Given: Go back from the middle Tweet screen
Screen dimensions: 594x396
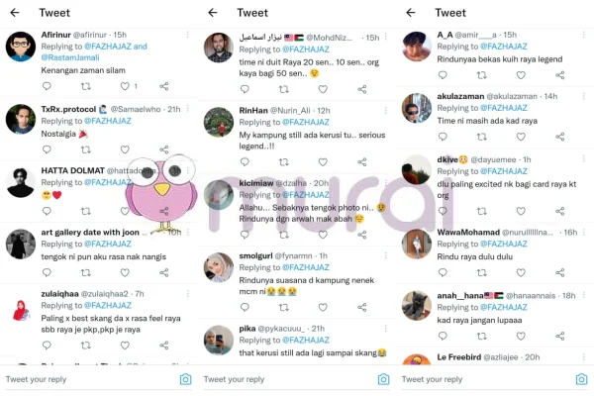Looking at the screenshot, I should click(213, 13).
